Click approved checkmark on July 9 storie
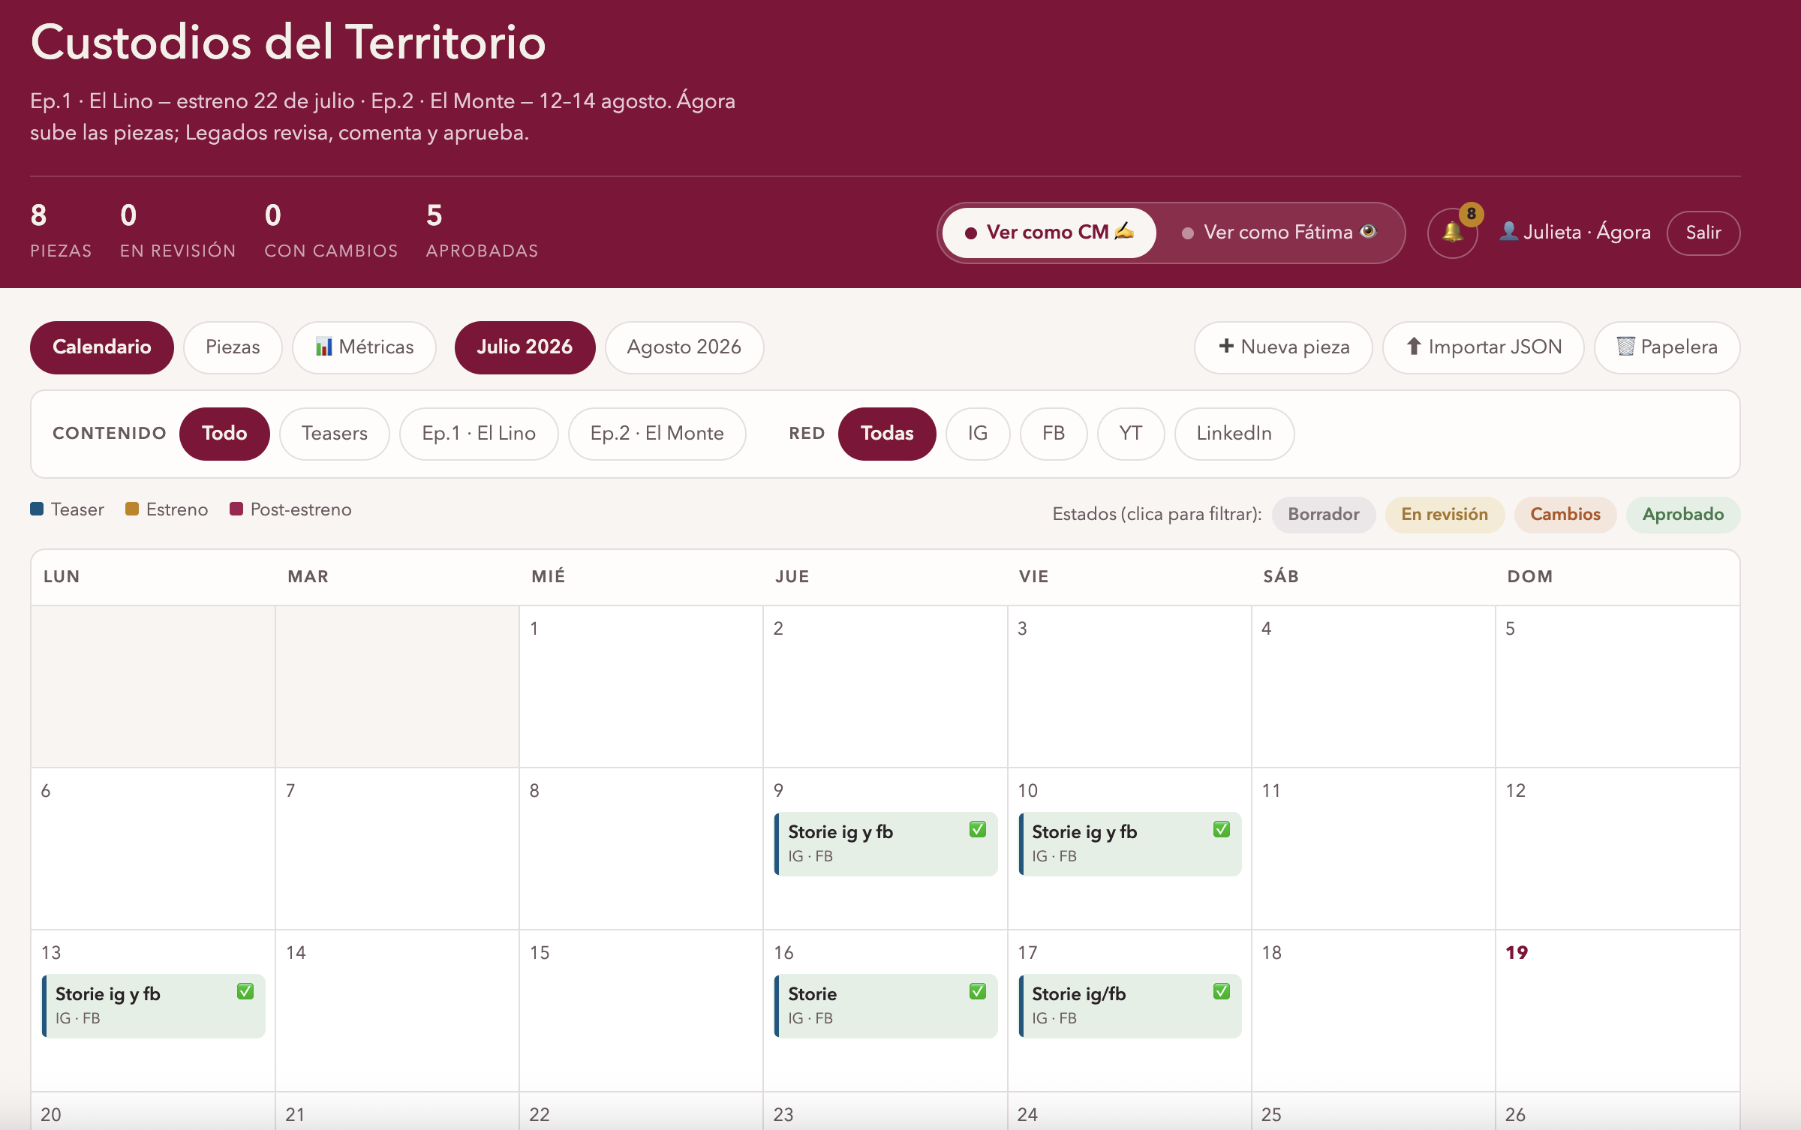The width and height of the screenshot is (1801, 1130). click(977, 829)
